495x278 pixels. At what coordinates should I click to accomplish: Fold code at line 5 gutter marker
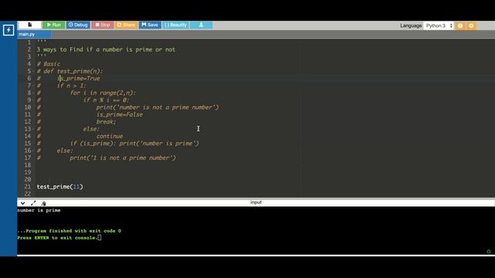[33, 72]
